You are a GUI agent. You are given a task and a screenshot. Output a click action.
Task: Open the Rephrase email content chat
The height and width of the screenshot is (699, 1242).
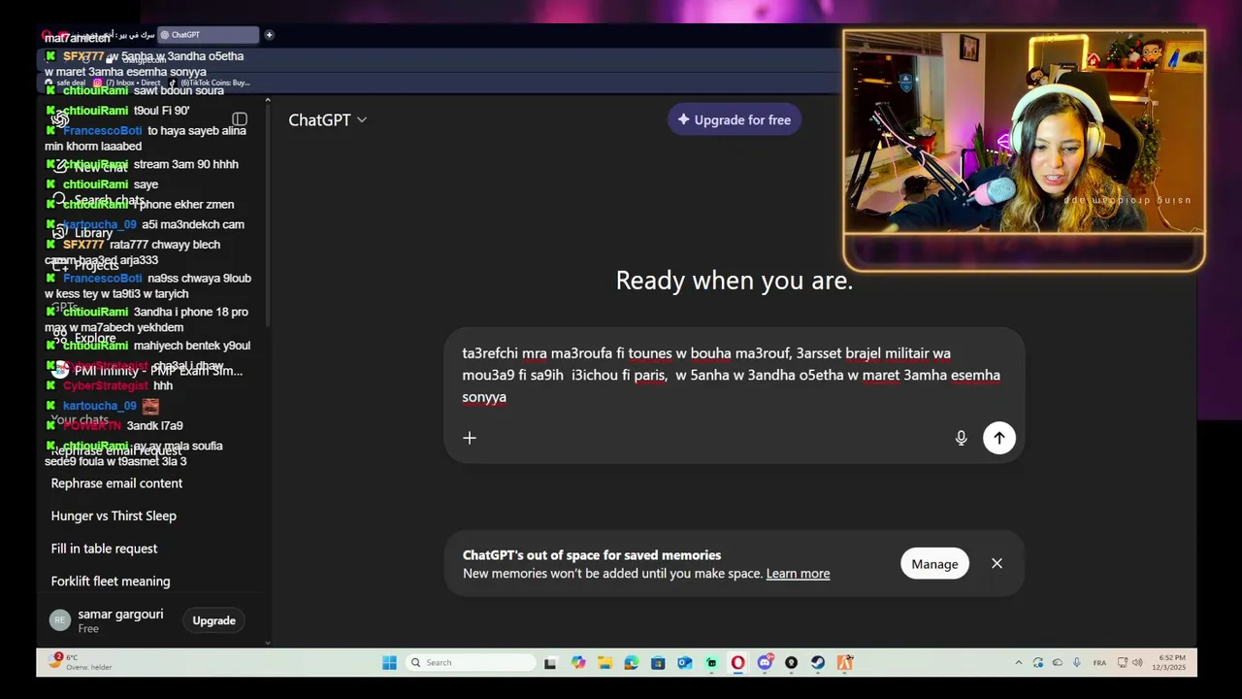116,483
